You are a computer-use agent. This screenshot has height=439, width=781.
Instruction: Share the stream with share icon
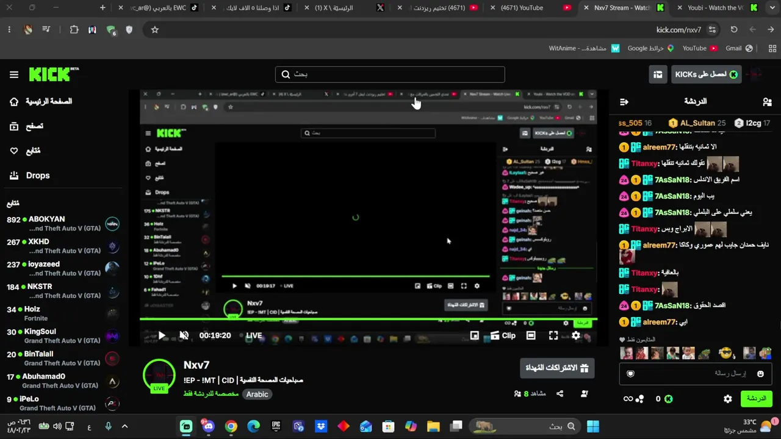[x=560, y=394]
